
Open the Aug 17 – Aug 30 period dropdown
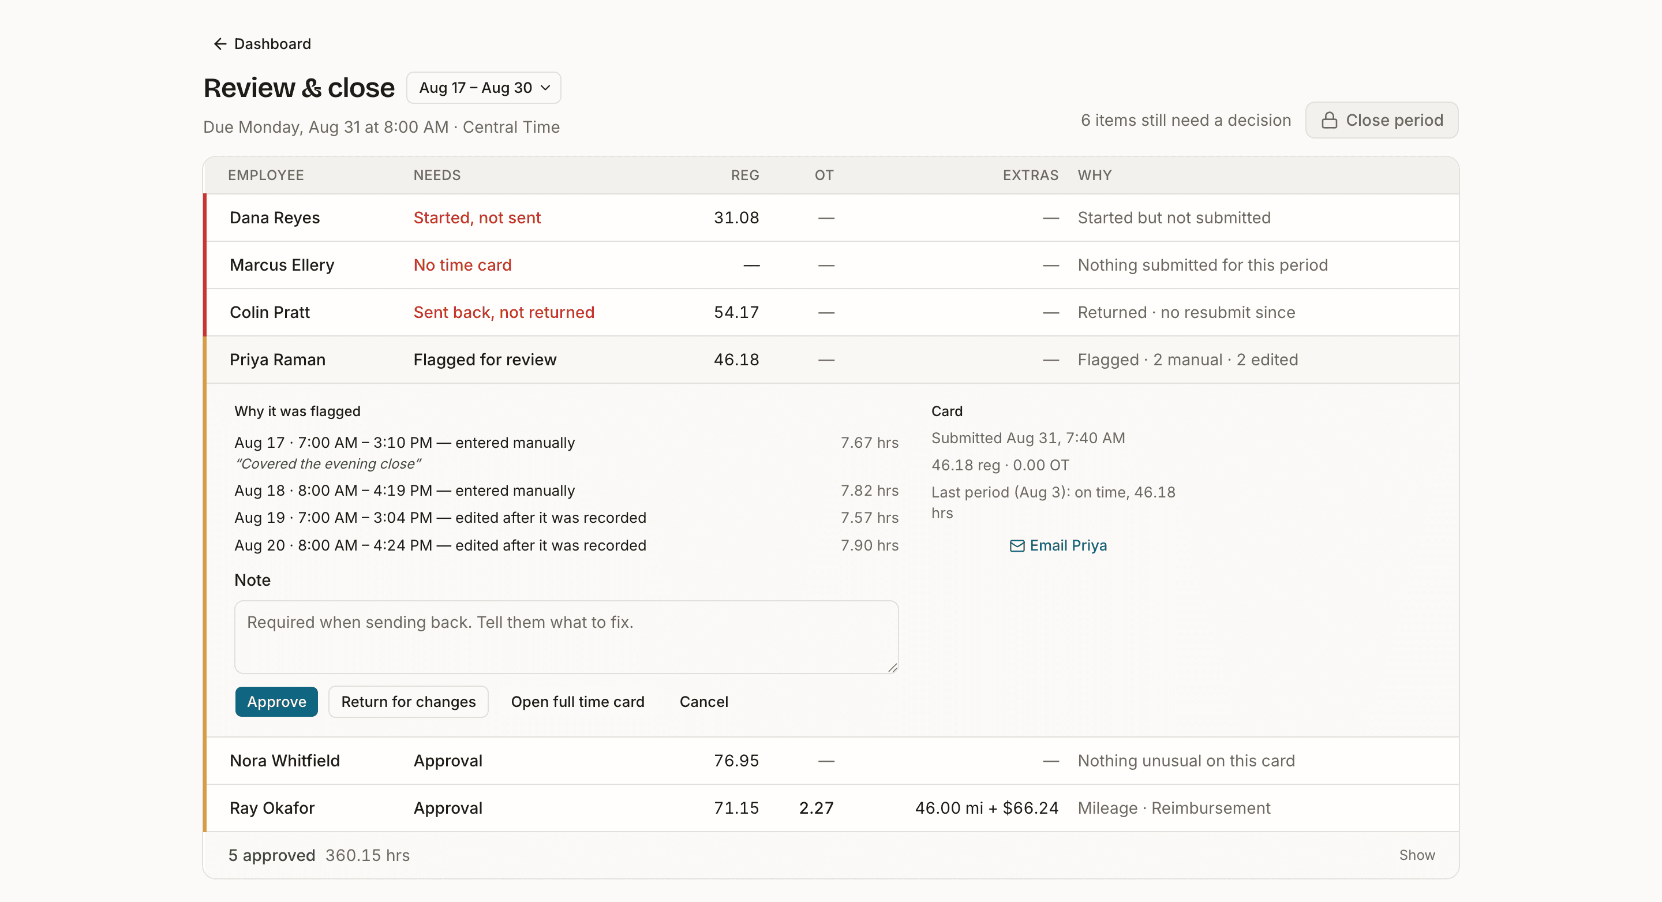(484, 88)
